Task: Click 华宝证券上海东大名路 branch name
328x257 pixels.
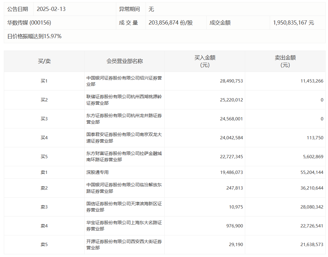Action: coord(124,226)
